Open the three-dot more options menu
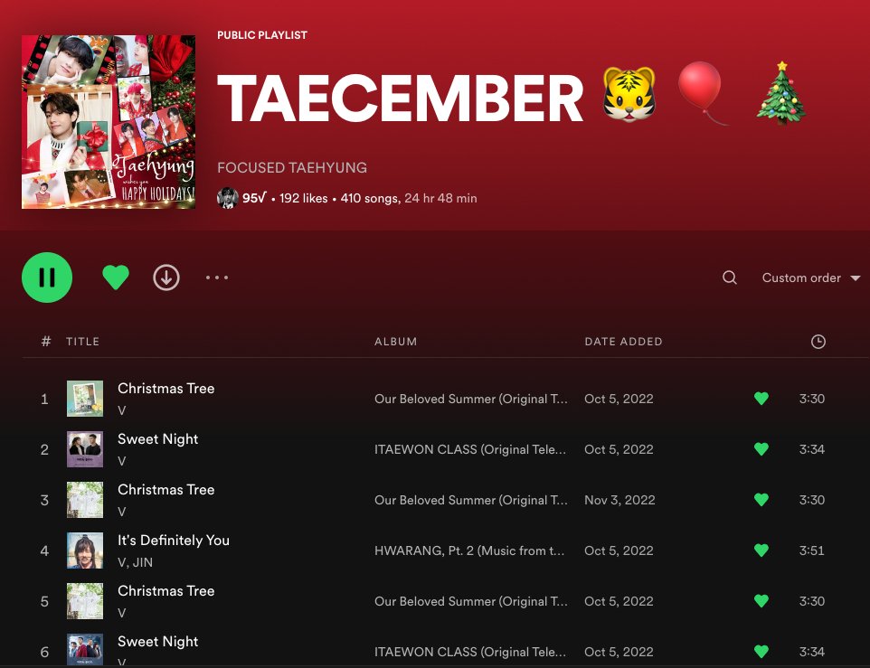This screenshot has height=668, width=870. [x=217, y=278]
